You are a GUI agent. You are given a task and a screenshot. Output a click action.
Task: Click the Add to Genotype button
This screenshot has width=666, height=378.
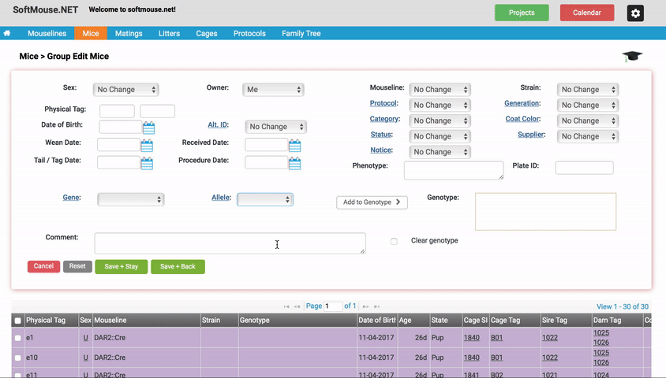tap(372, 202)
